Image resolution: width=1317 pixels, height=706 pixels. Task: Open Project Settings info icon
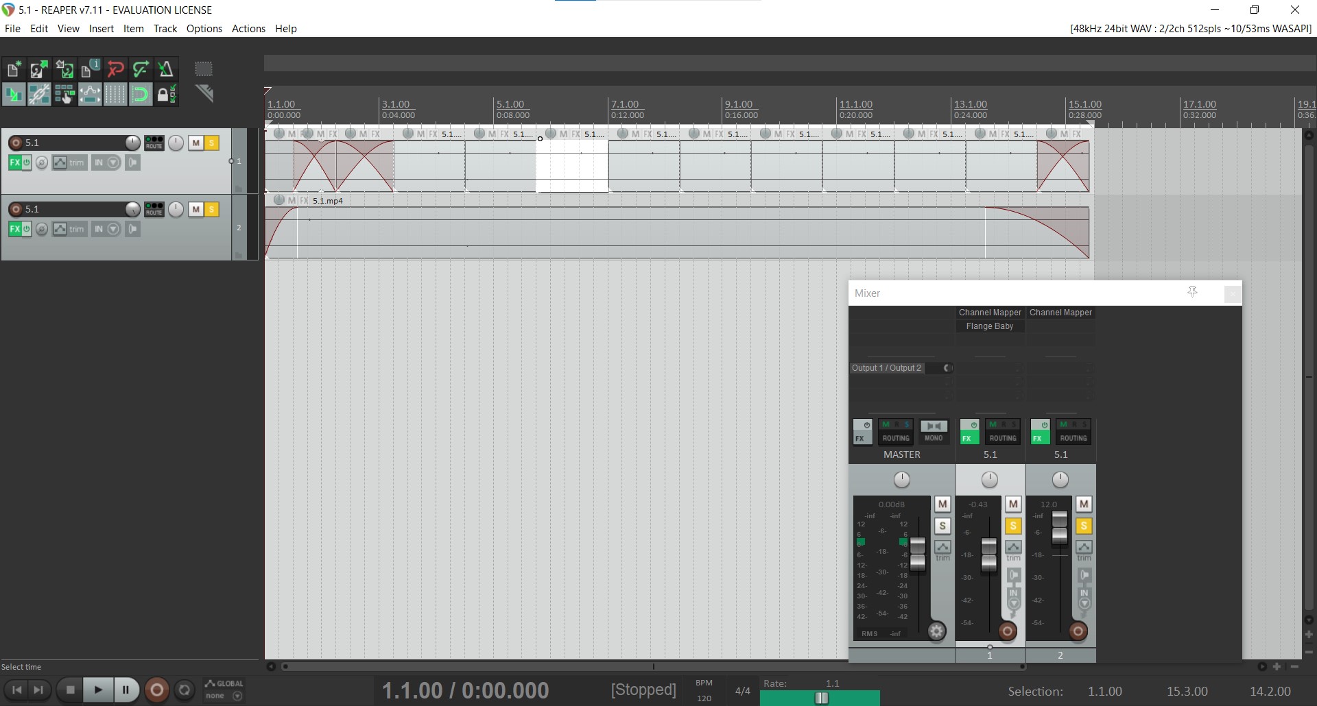[90, 69]
